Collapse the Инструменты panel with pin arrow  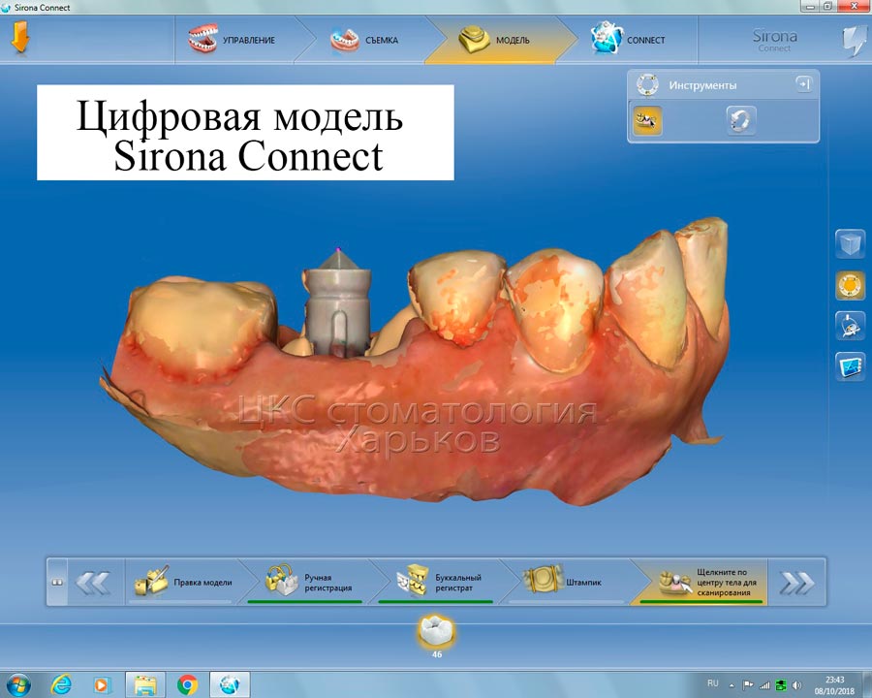[803, 84]
